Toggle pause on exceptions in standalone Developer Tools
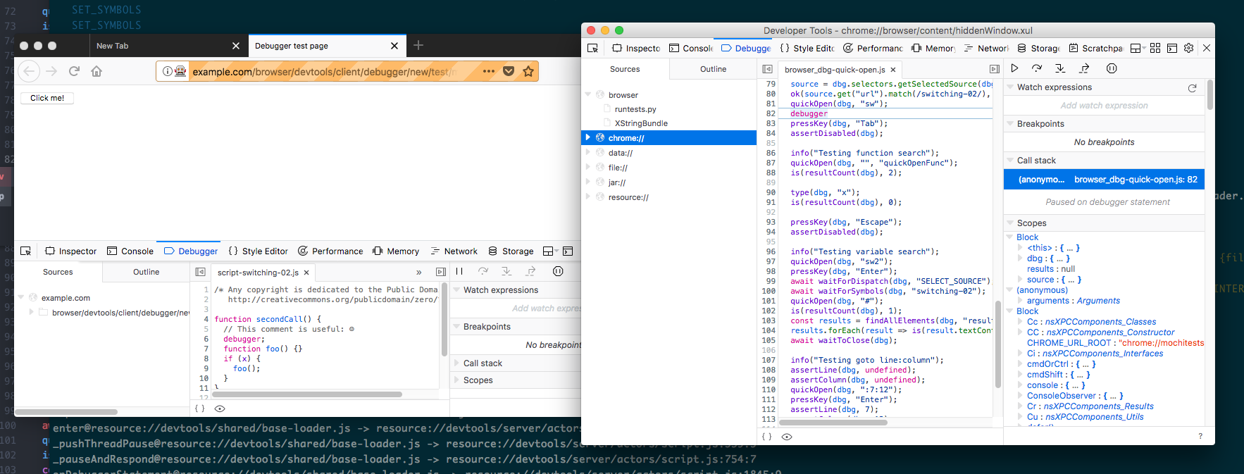Image resolution: width=1244 pixels, height=474 pixels. (x=1112, y=68)
